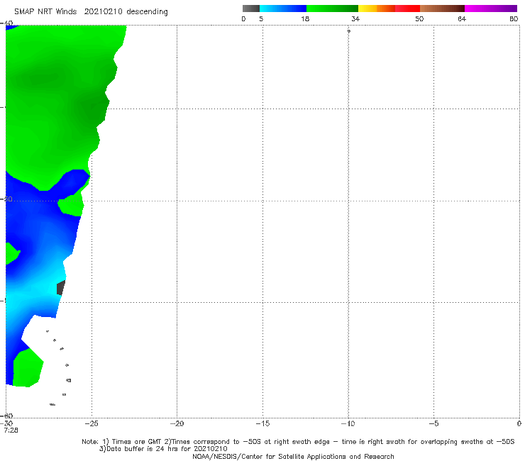Pick the red segment of the color bar
Image resolution: width=525 pixels, height=461 pixels.
coord(407,9)
